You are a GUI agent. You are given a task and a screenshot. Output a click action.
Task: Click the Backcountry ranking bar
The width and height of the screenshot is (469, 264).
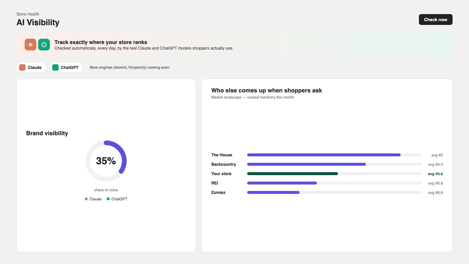[x=334, y=164]
